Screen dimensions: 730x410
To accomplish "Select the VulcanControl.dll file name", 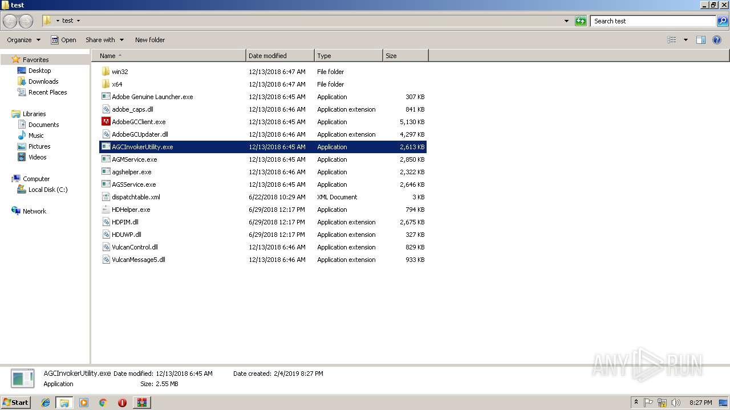I will click(x=135, y=247).
